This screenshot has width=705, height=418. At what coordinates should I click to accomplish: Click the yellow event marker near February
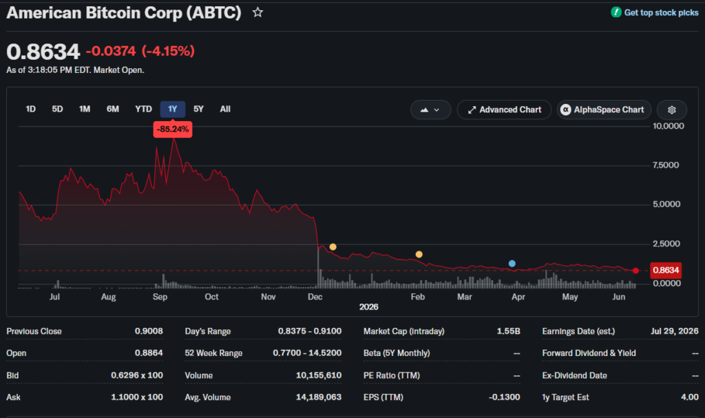click(419, 254)
